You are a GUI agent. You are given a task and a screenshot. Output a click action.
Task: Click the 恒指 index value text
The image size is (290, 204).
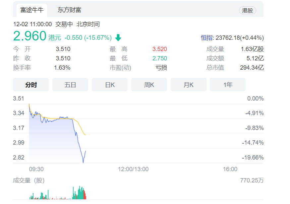point(232,37)
